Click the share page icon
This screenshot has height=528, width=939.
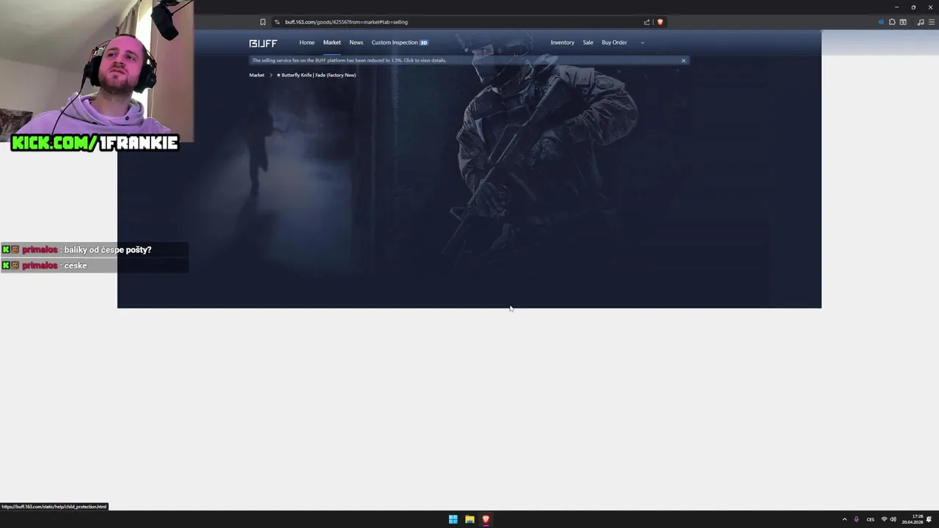pyautogui.click(x=646, y=22)
